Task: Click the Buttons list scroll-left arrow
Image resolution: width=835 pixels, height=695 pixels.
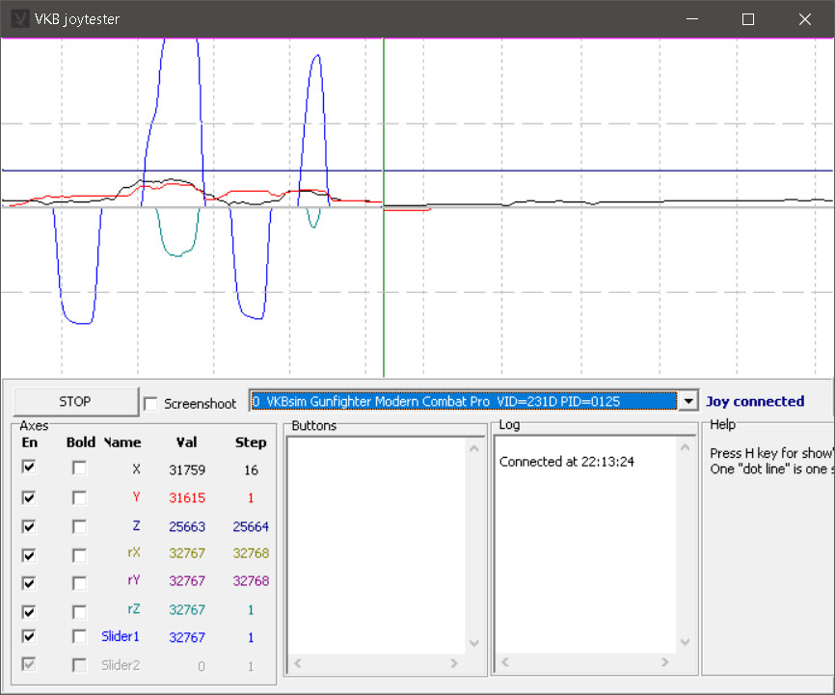Action: (x=298, y=663)
